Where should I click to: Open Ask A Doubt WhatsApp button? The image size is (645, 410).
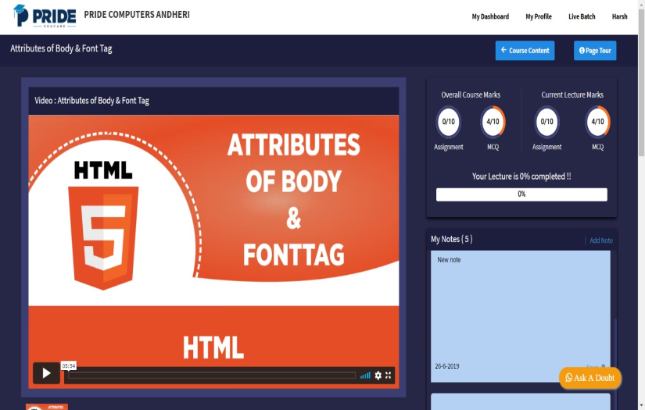coord(589,378)
